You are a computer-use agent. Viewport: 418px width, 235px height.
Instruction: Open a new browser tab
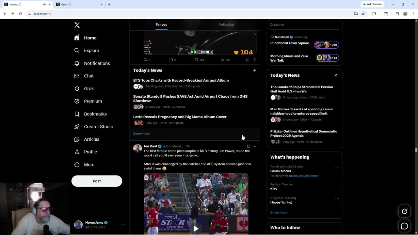[109, 4]
